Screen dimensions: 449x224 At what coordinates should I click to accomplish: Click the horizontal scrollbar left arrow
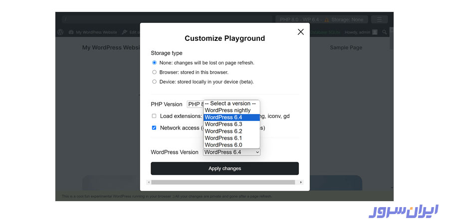point(149,183)
